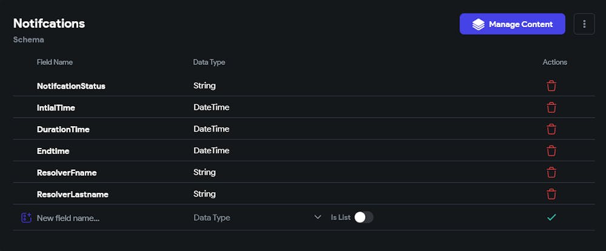The image size is (606, 251).
Task: Click the String type of ResolverFname
Action: click(204, 172)
